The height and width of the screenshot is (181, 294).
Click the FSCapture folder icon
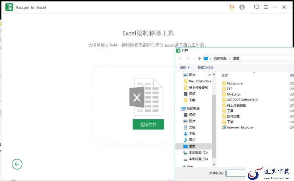[x=224, y=83]
